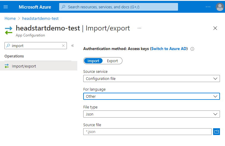This screenshot has width=225, height=146.
Task: Click the global search resources box
Action: (118, 7)
